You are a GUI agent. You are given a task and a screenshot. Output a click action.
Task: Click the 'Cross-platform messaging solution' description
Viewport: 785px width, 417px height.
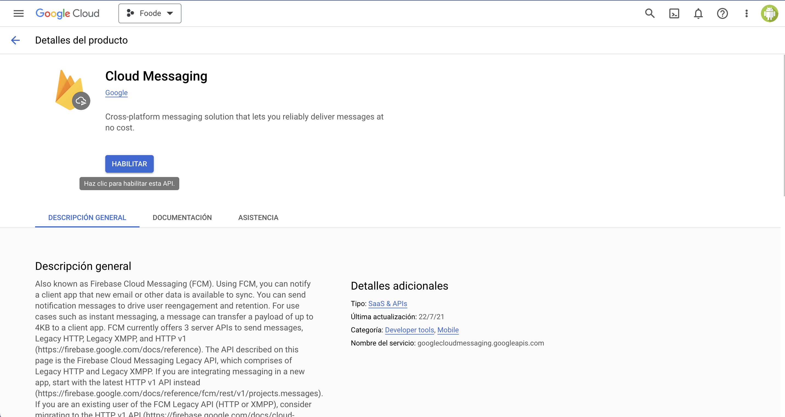click(x=244, y=122)
